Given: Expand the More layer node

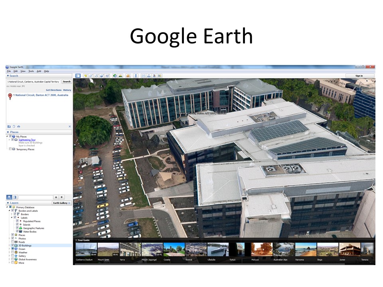Looking at the screenshot, I should 9,263.
